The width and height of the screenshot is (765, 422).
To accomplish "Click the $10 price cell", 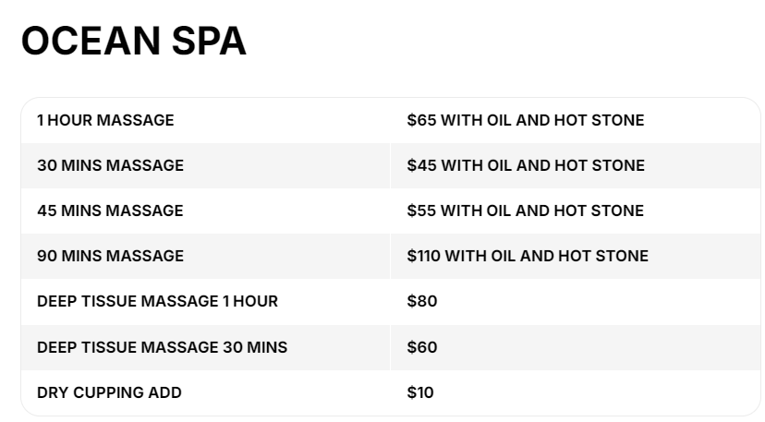I will point(419,392).
